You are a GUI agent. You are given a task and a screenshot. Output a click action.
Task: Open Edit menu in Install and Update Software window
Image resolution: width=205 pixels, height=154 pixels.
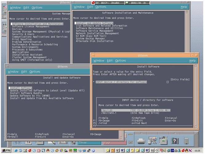(24, 72)
